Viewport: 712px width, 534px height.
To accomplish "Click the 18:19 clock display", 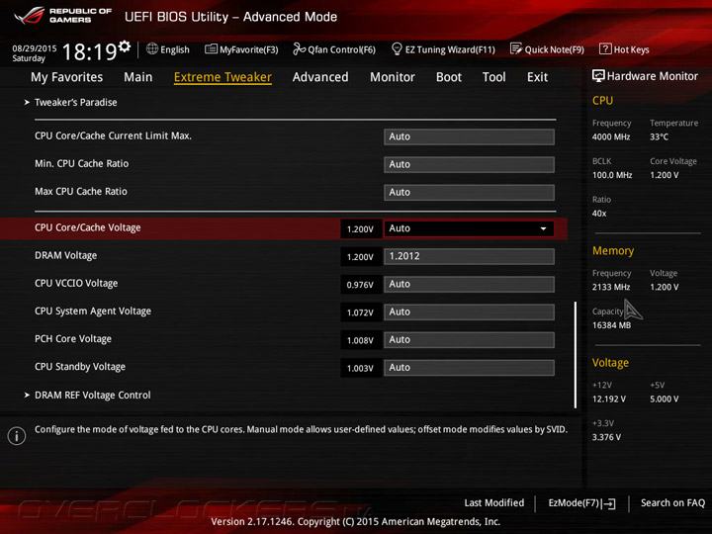I will [89, 51].
